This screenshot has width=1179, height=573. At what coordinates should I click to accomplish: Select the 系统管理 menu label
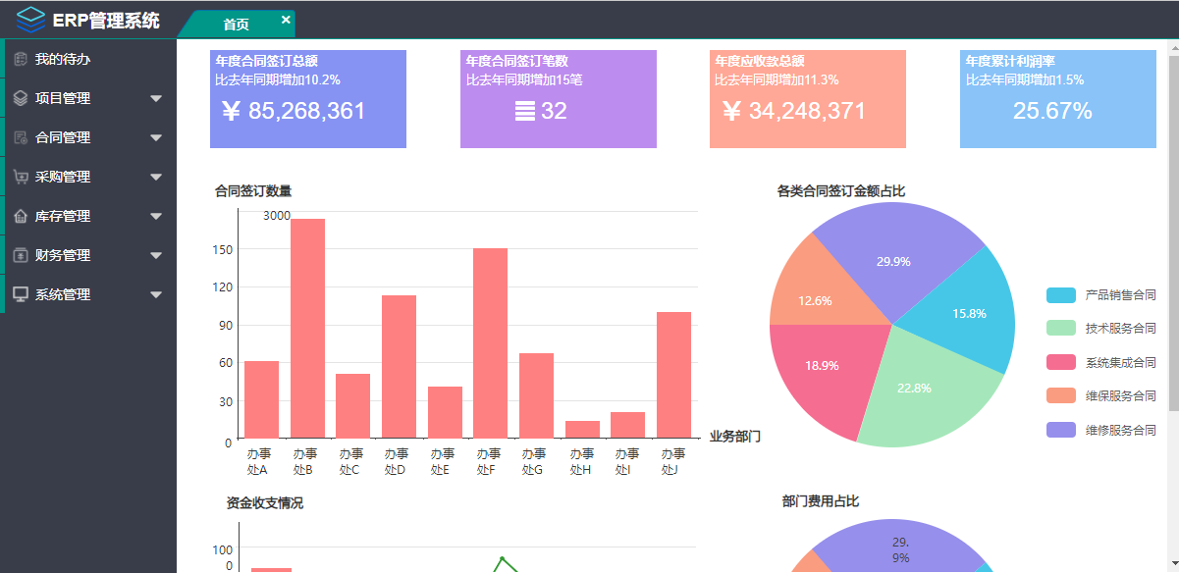tap(63, 294)
